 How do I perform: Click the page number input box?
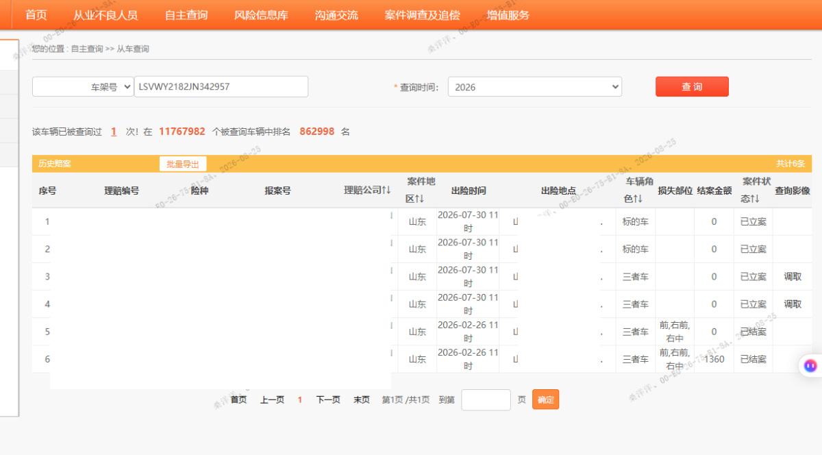[486, 399]
